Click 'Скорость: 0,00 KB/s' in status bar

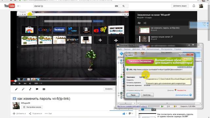pos(188,106)
